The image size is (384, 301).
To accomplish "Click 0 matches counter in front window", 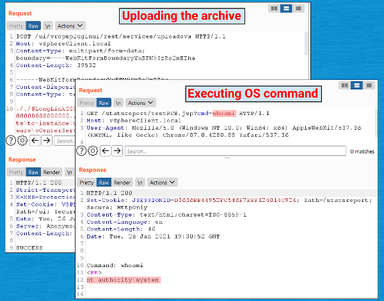I will tap(362, 151).
